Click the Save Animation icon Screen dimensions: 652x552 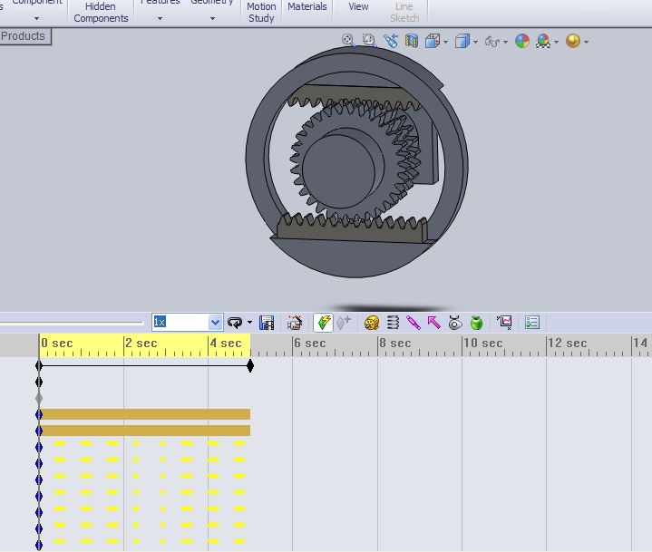[x=267, y=323]
